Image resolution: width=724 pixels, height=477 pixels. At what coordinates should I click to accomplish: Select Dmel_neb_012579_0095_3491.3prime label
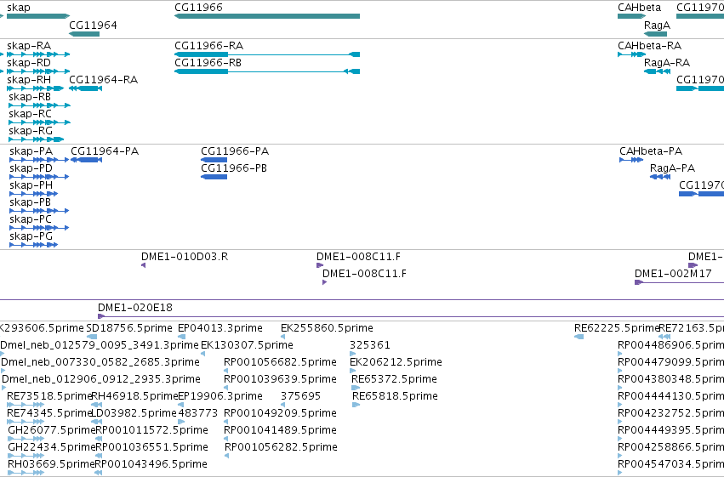click(100, 345)
